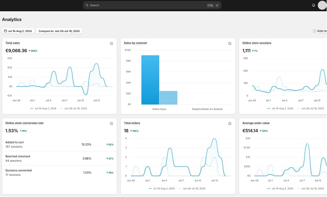Open the Jul 16–Aug 2, 2024 date picker
Screen dimensions: 327x197
click(18, 31)
